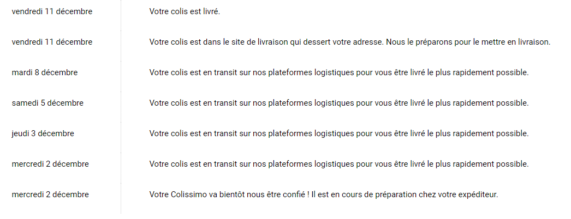
Task: Click the dotted vertical timeline divider
Action: click(121, 109)
